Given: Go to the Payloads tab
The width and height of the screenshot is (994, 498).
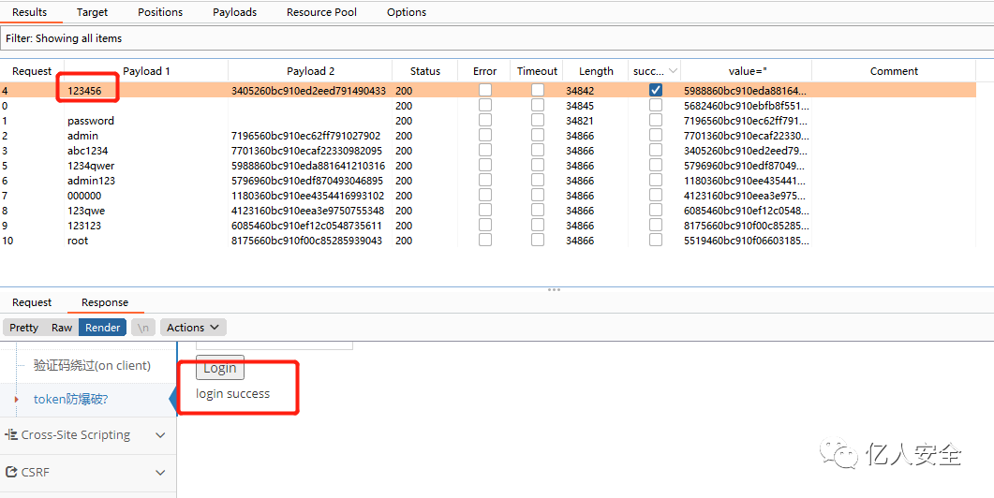Looking at the screenshot, I should click(234, 12).
